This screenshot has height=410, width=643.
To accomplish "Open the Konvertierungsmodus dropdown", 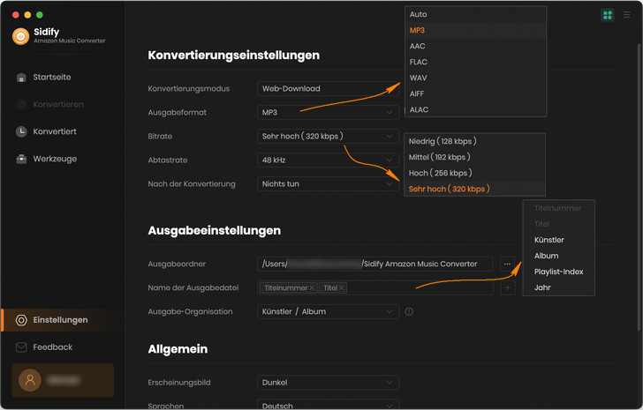I will (328, 89).
